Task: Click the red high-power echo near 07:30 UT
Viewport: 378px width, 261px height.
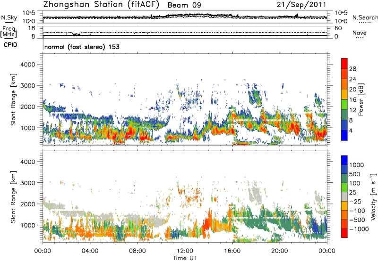Action: click(x=131, y=132)
